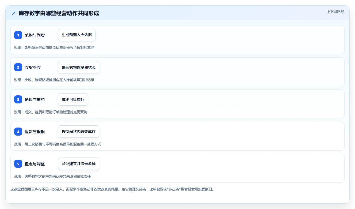Click the step 5 number badge

point(18,164)
